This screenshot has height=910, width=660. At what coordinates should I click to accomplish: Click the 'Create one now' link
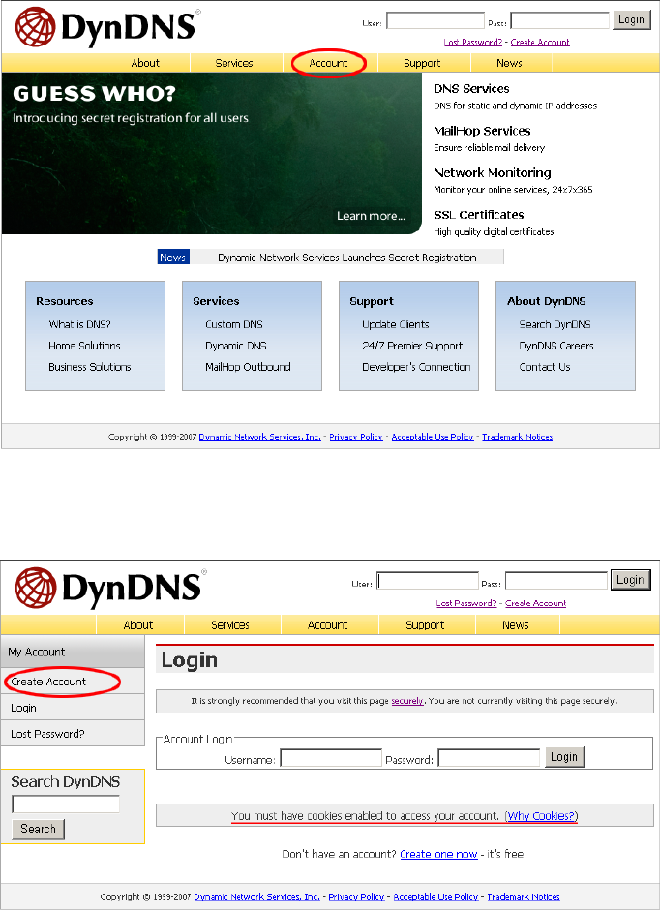[x=439, y=854]
